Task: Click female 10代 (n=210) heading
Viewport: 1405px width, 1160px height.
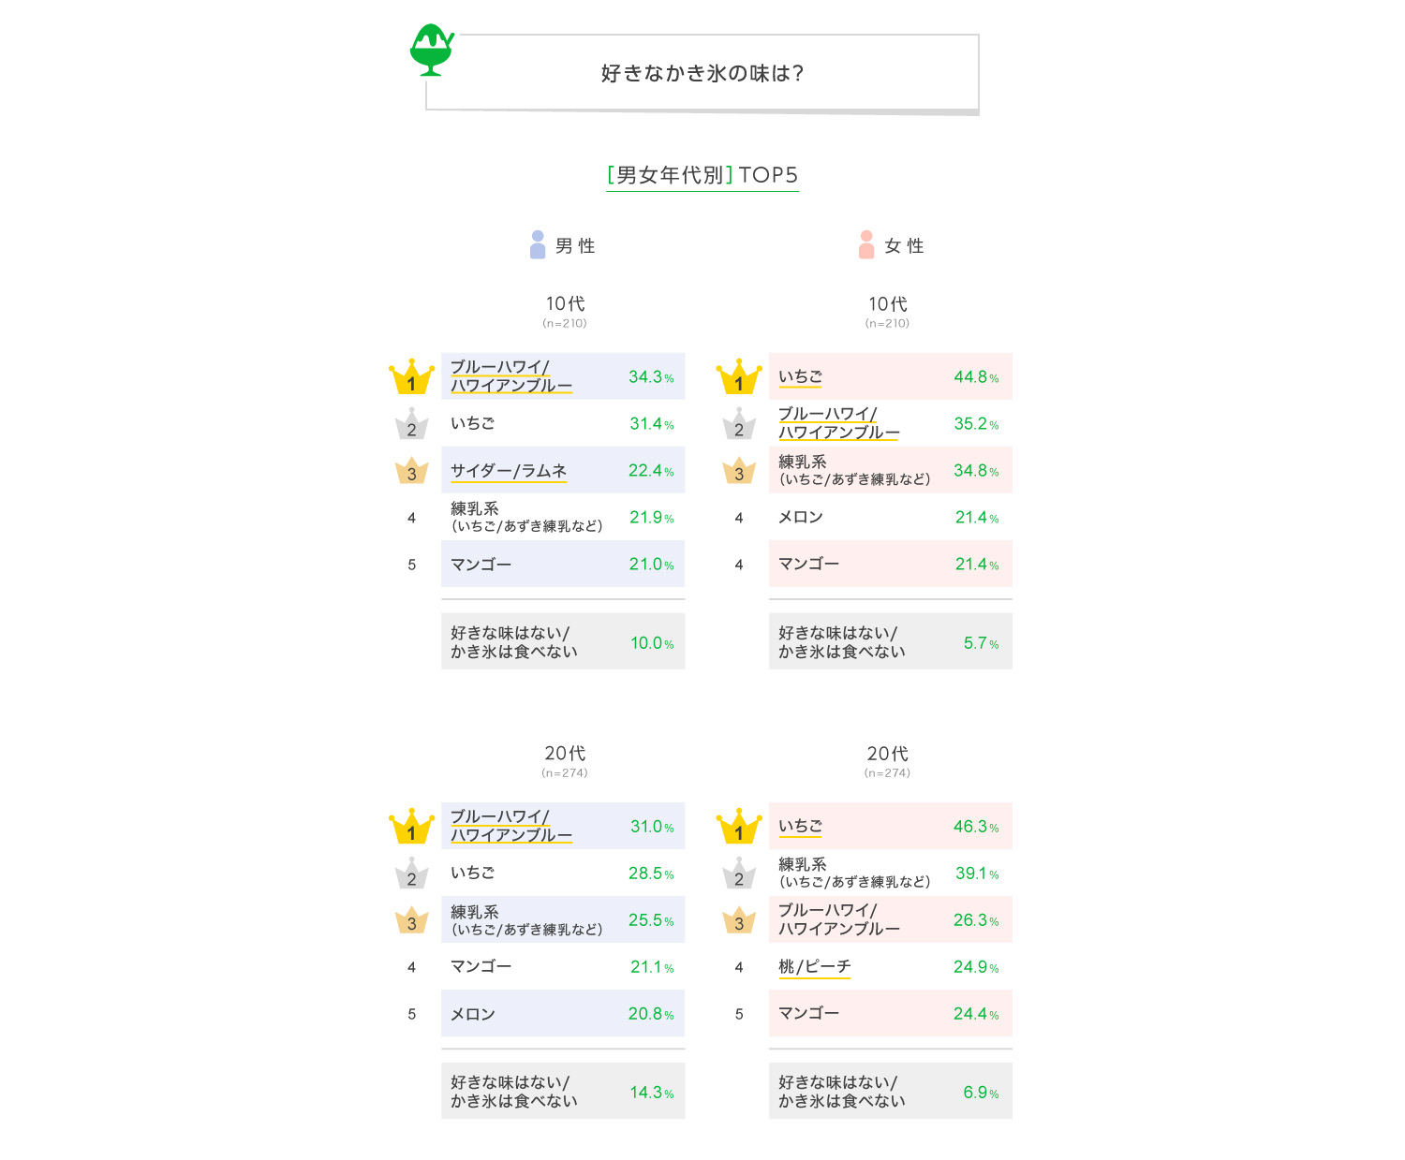Action: point(887,312)
